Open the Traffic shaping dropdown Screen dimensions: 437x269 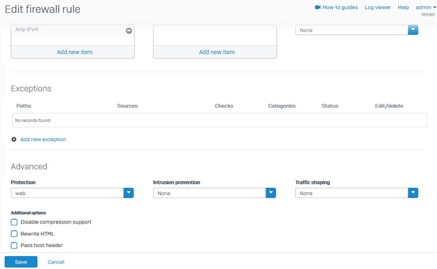[x=356, y=193]
